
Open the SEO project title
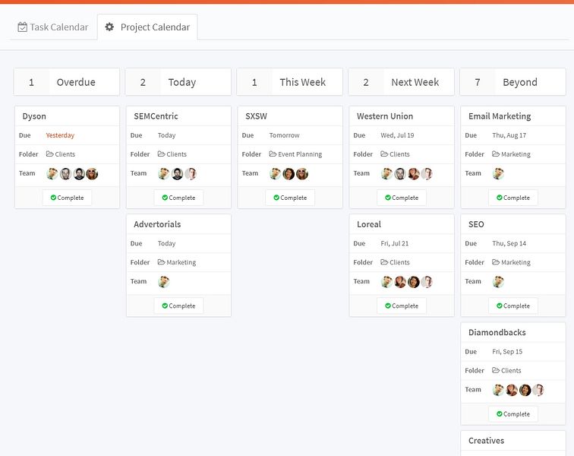click(476, 224)
